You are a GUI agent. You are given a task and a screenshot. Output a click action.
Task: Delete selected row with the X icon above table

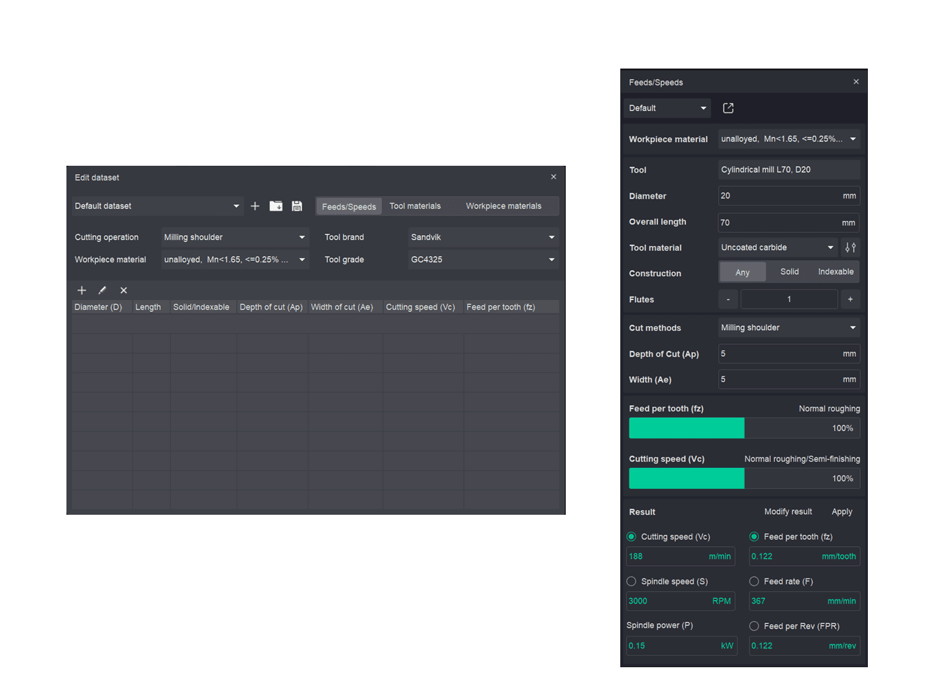(x=124, y=290)
